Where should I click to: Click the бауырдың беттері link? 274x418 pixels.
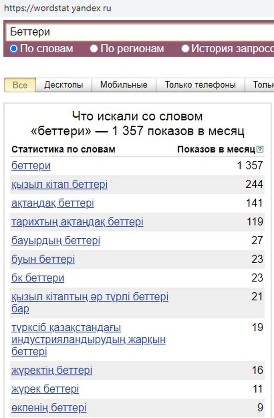pos(56,241)
